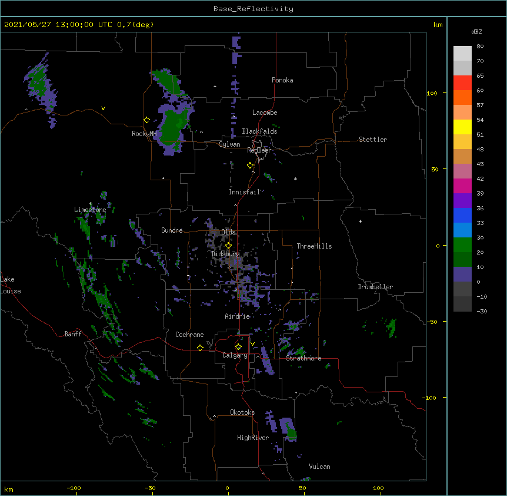Click the -50 tick label on right axis
This screenshot has width=507, height=496.
point(432,322)
